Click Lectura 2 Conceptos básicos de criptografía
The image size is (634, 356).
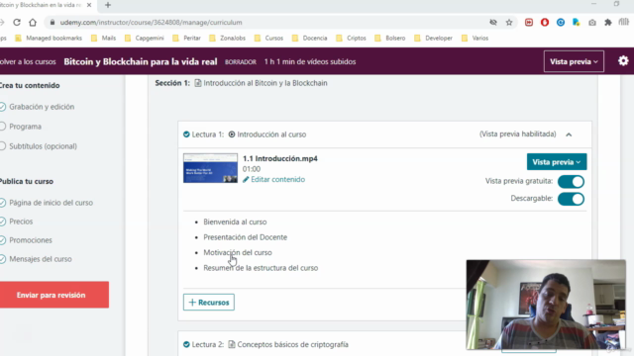pos(292,344)
